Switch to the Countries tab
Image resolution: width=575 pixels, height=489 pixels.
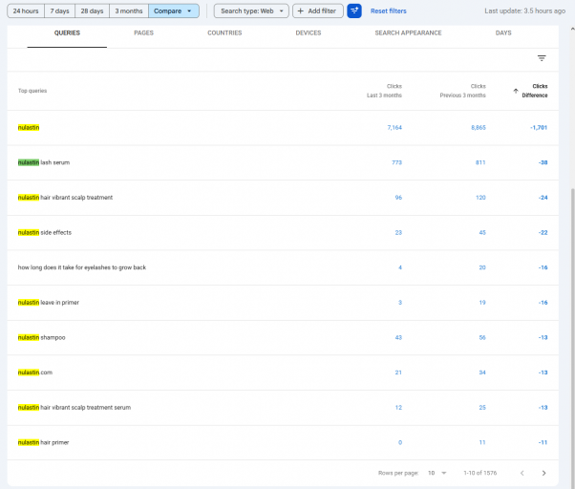click(224, 33)
